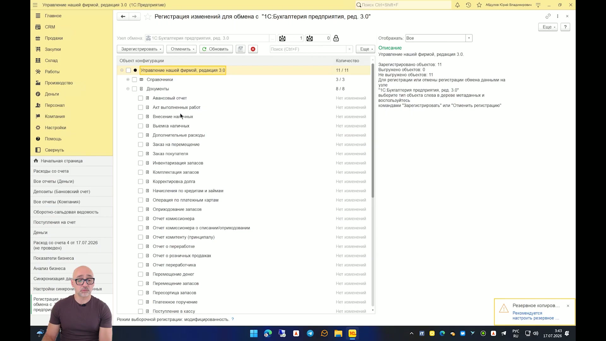Screen dimensions: 606x341
Task: Tick the Платежное поручение checkbox
Action: coord(140,302)
